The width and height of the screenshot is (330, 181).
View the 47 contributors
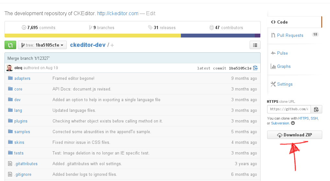(226, 27)
